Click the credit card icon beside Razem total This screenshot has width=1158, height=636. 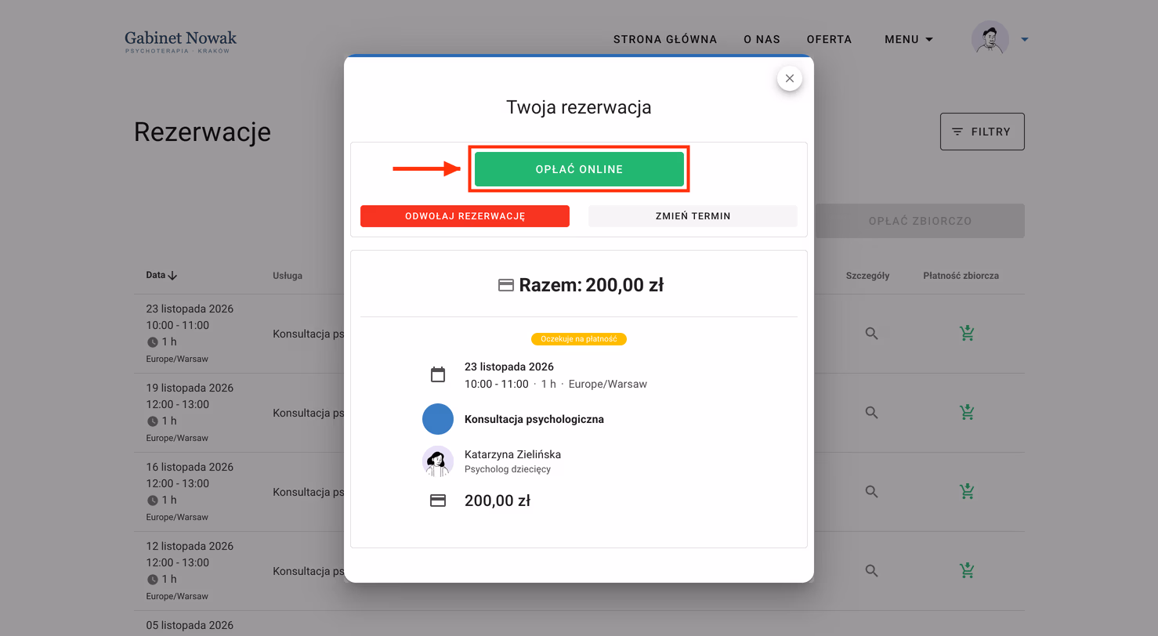pos(506,285)
